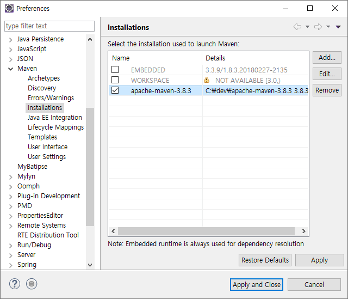Check the WORKSPACE installation checkbox
The width and height of the screenshot is (348, 299).
(115, 80)
